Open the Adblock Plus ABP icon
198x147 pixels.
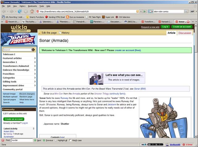click(x=192, y=11)
